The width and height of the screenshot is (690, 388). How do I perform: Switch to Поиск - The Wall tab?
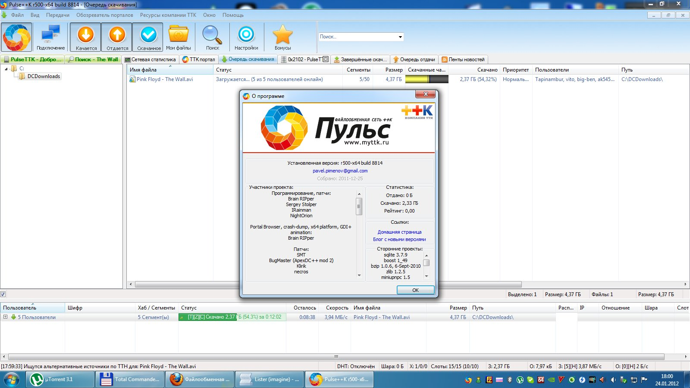click(93, 59)
